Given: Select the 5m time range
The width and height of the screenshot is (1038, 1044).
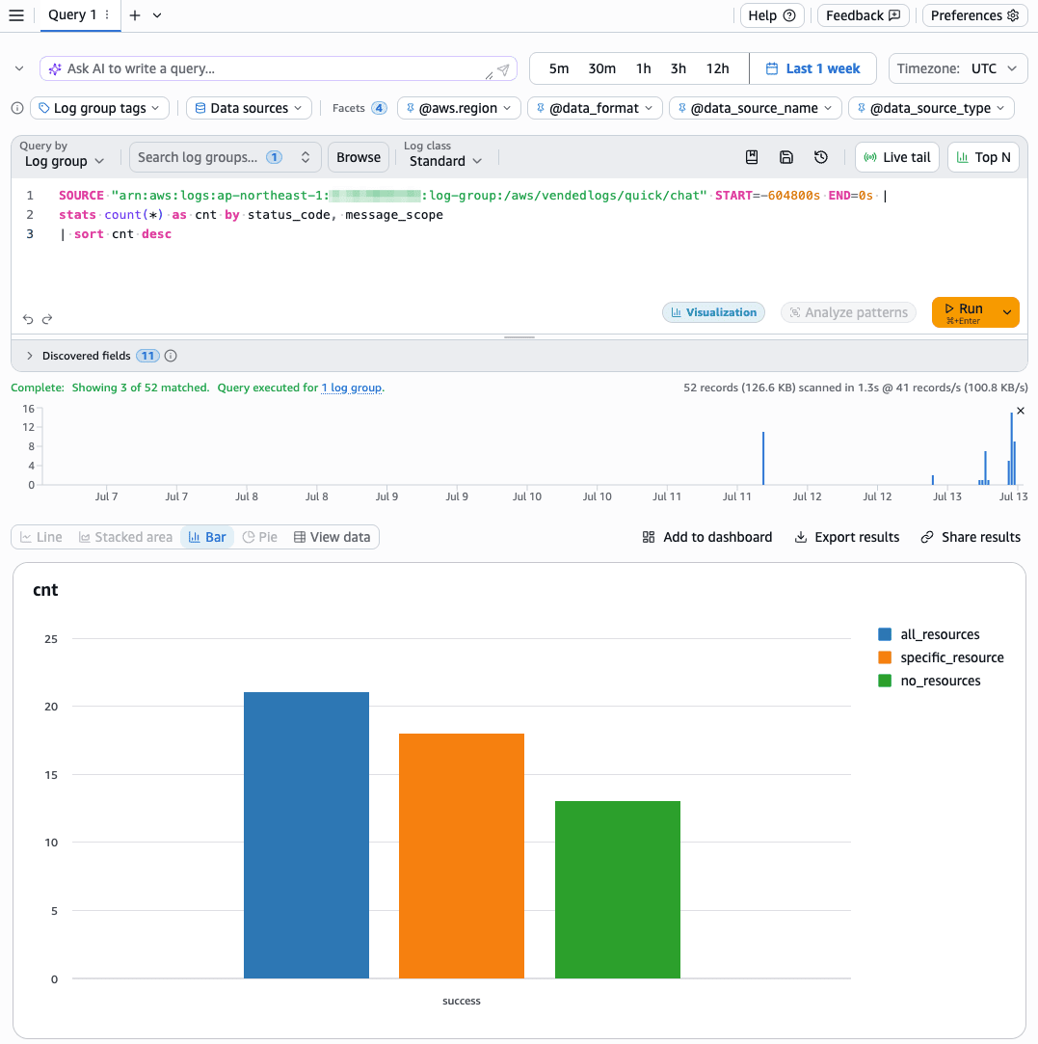Looking at the screenshot, I should [x=559, y=68].
